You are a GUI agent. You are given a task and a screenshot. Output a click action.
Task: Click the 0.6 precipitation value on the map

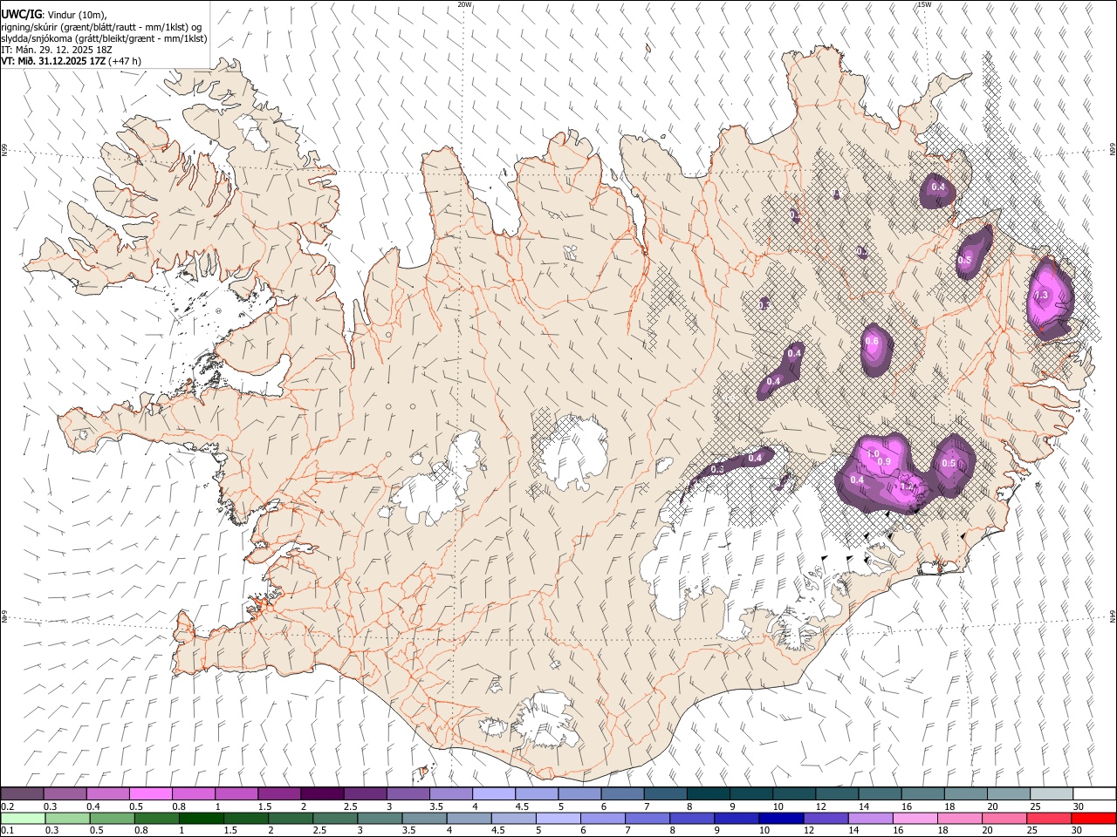click(x=872, y=341)
